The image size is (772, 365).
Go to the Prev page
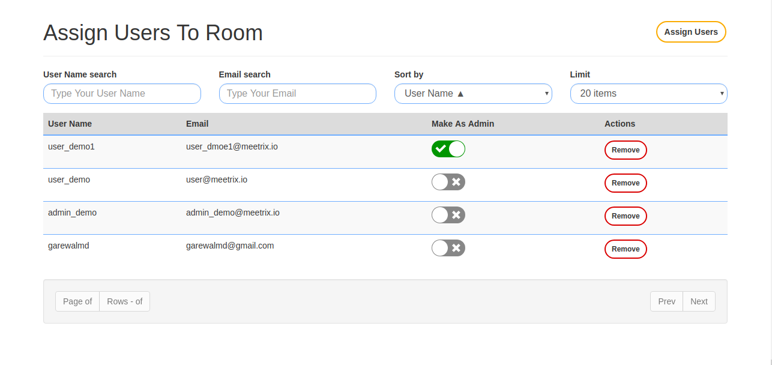(666, 301)
